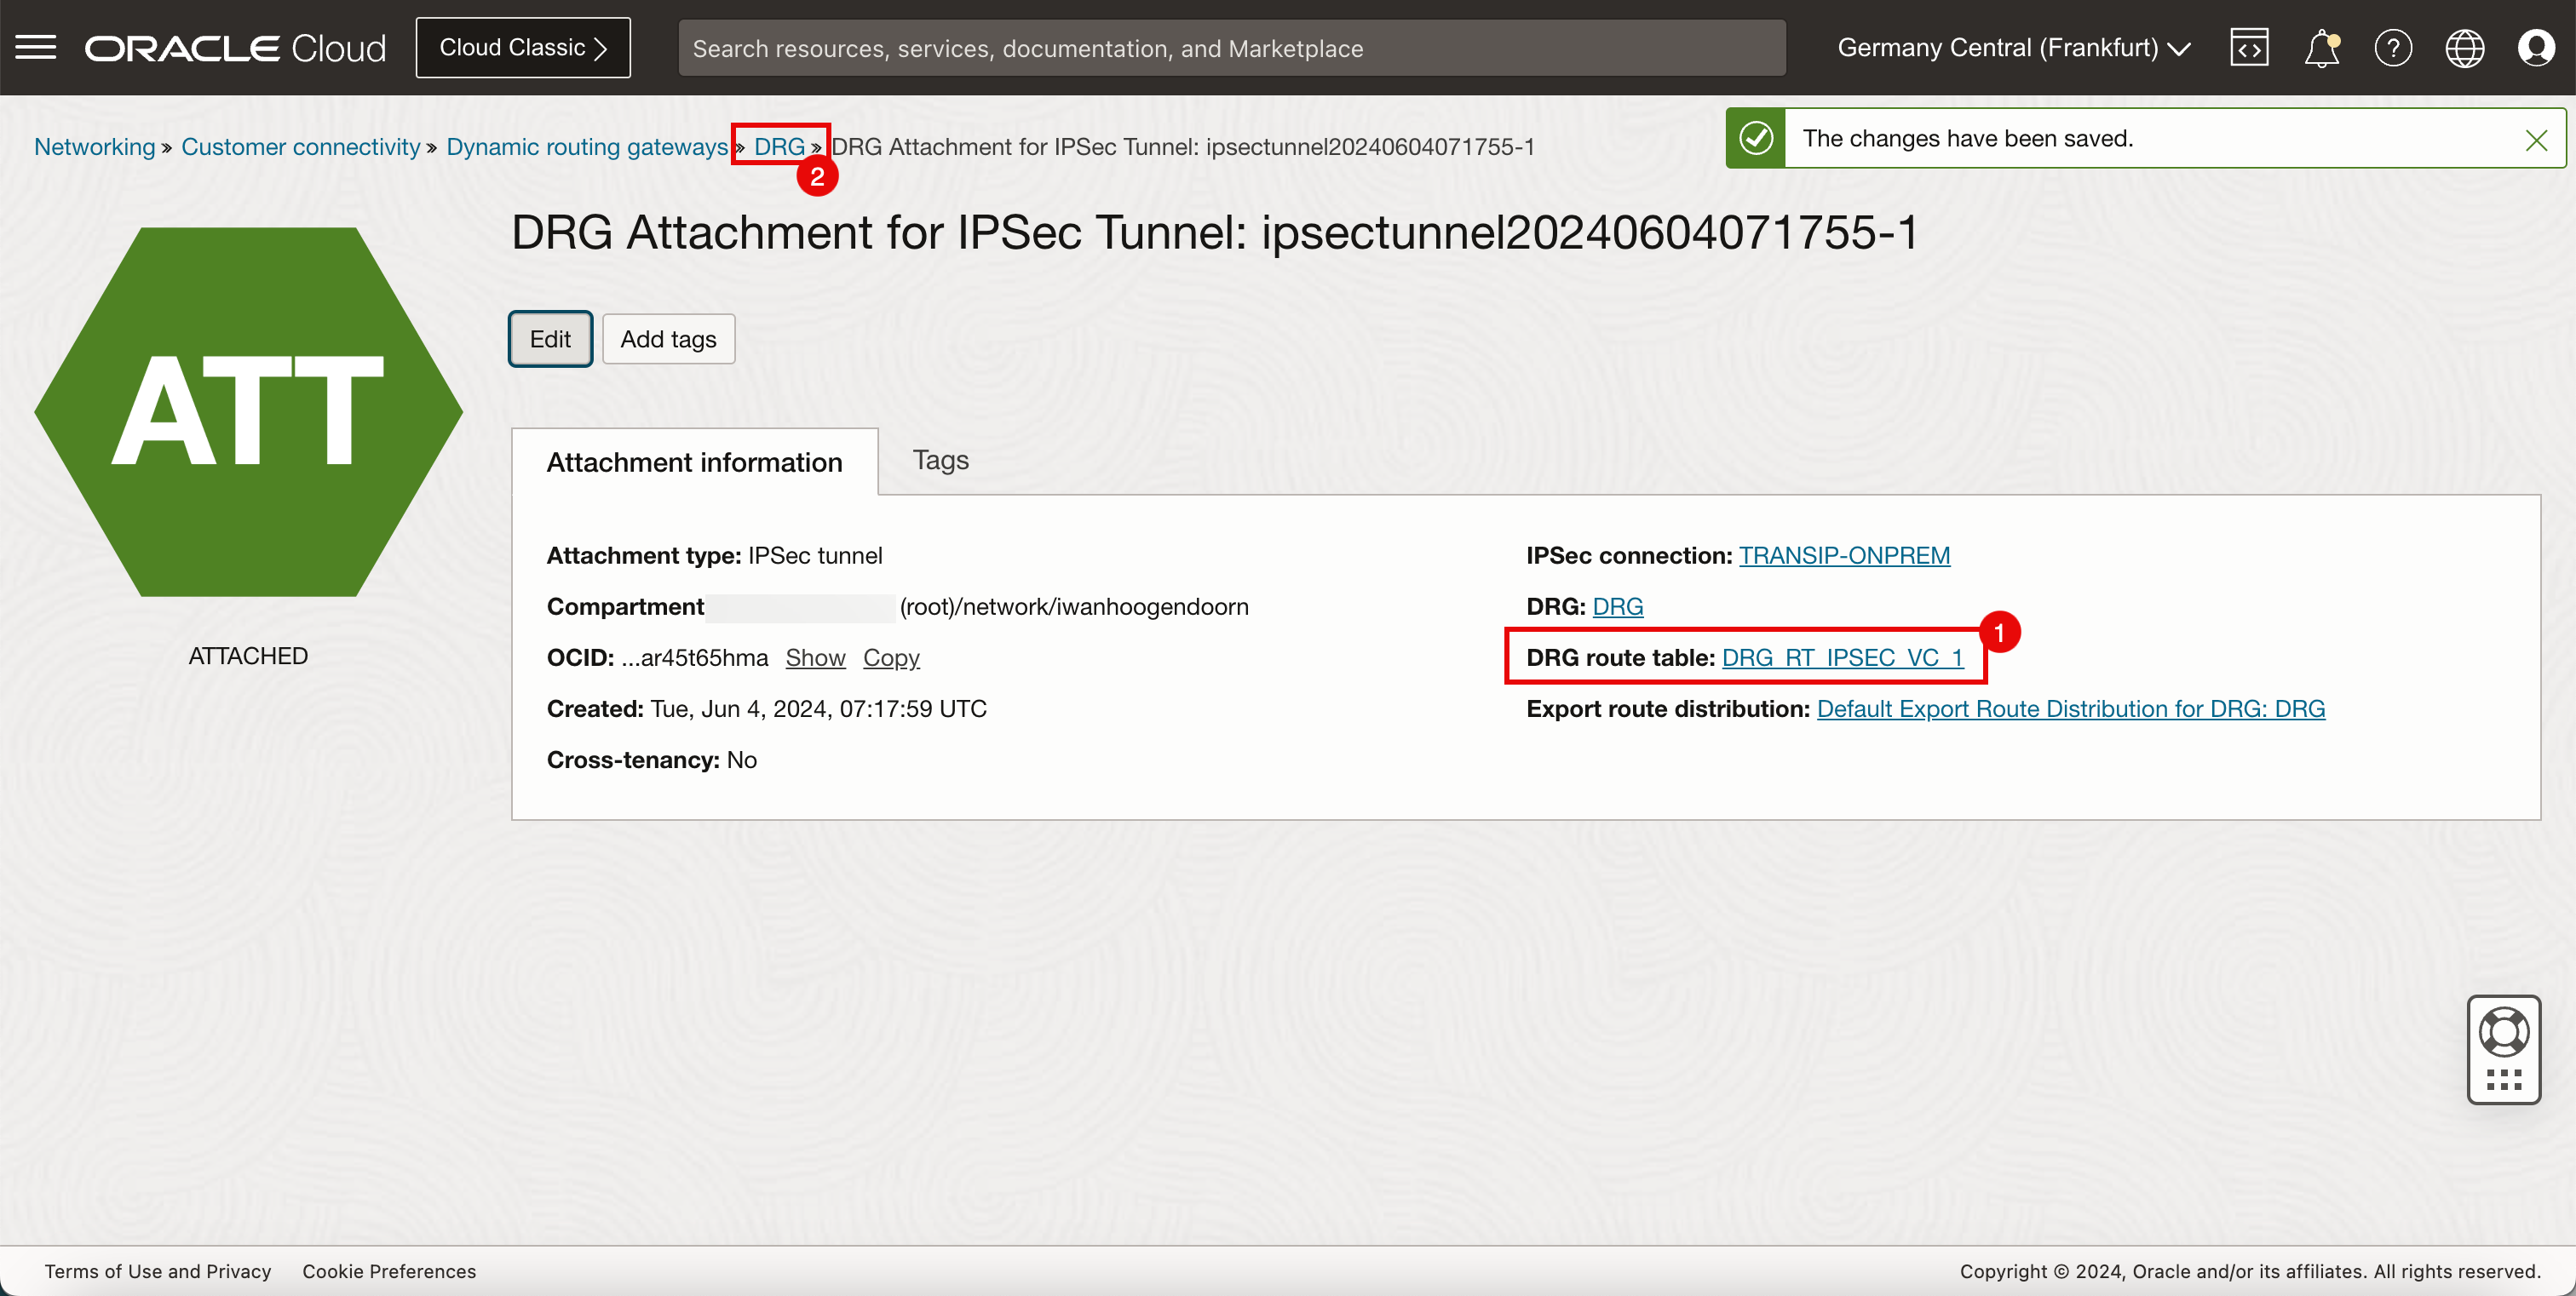The image size is (2576, 1296).
Task: Open the hamburger navigation menu
Action: pos(36,47)
